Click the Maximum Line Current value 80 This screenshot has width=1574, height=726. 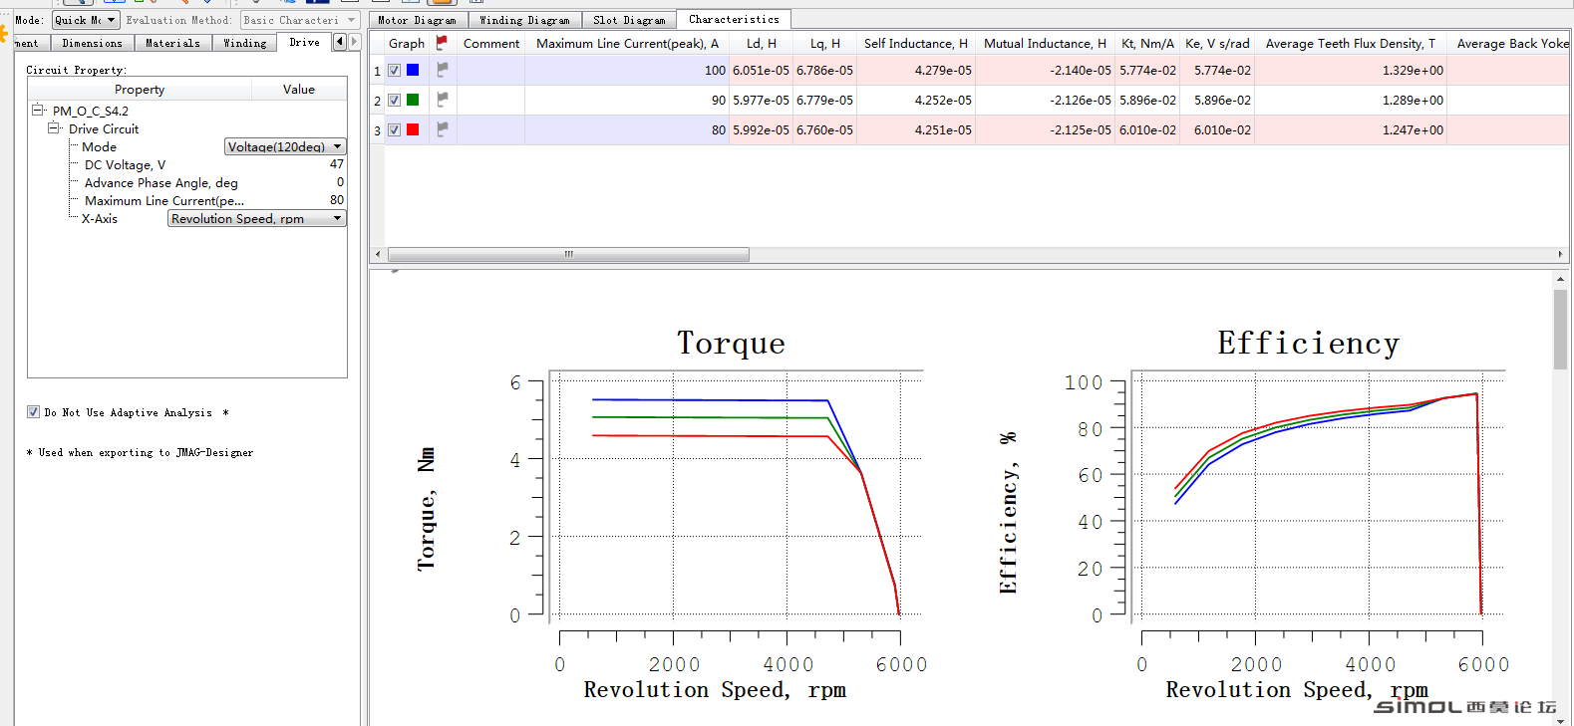[x=337, y=200]
